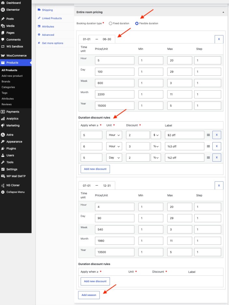Click the Appearance brush icon
229x305 pixels.
3,142
